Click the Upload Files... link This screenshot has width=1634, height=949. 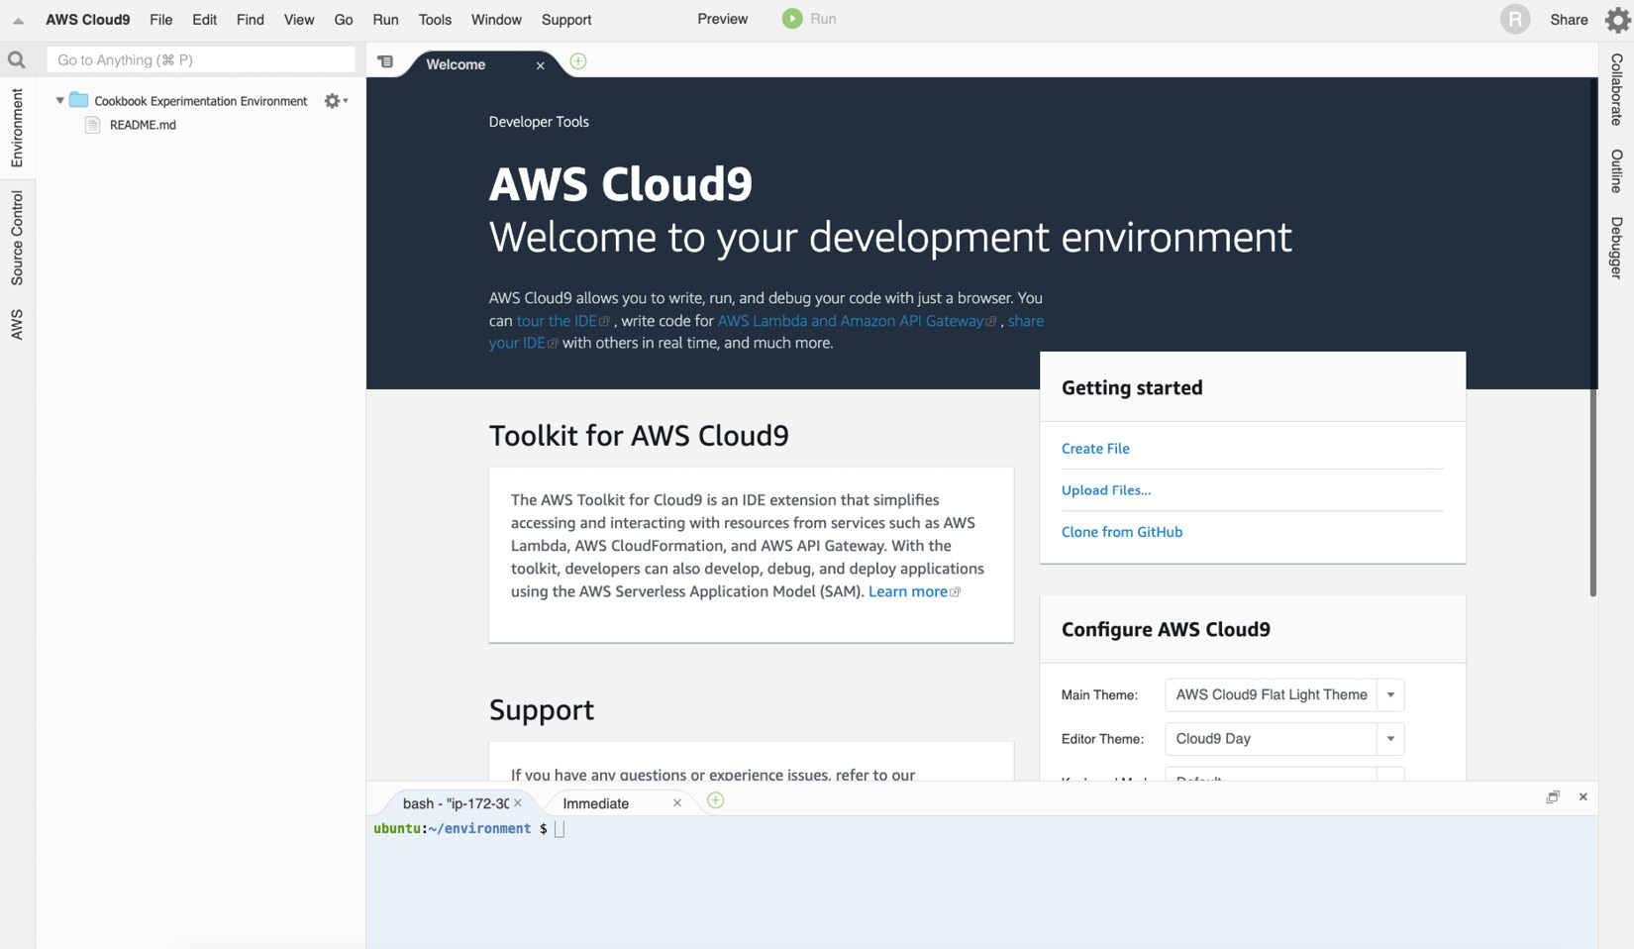click(1106, 490)
